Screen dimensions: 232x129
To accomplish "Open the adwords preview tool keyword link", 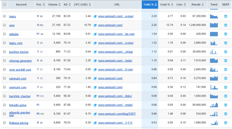I will (20, 114).
